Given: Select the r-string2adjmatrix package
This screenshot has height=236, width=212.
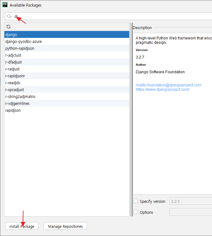Looking at the screenshot, I should (67, 97).
